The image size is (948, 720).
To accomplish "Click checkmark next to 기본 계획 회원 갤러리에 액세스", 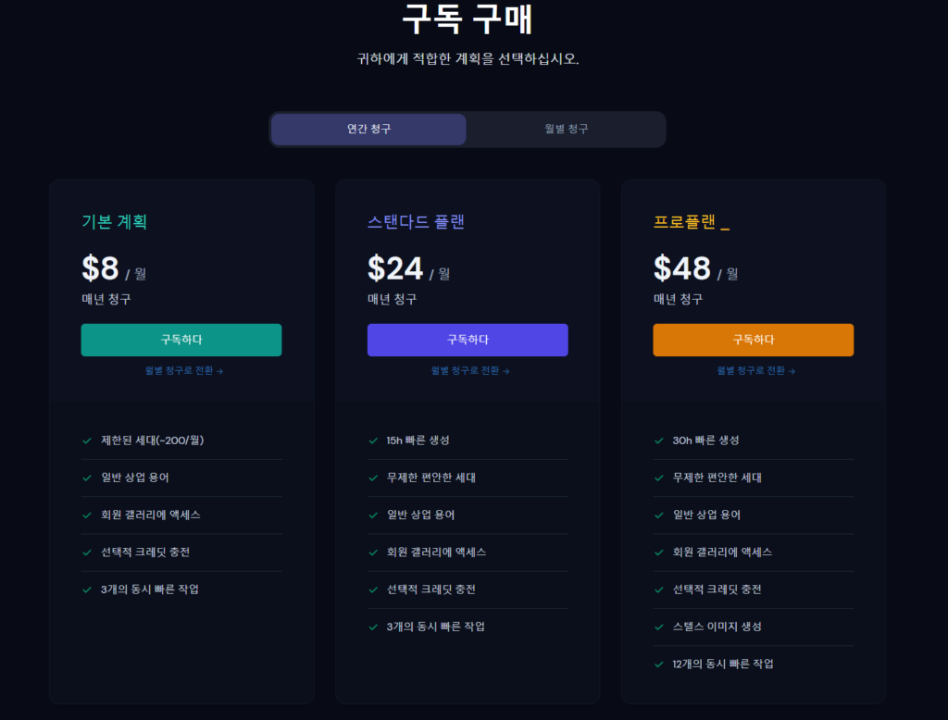I will point(87,515).
